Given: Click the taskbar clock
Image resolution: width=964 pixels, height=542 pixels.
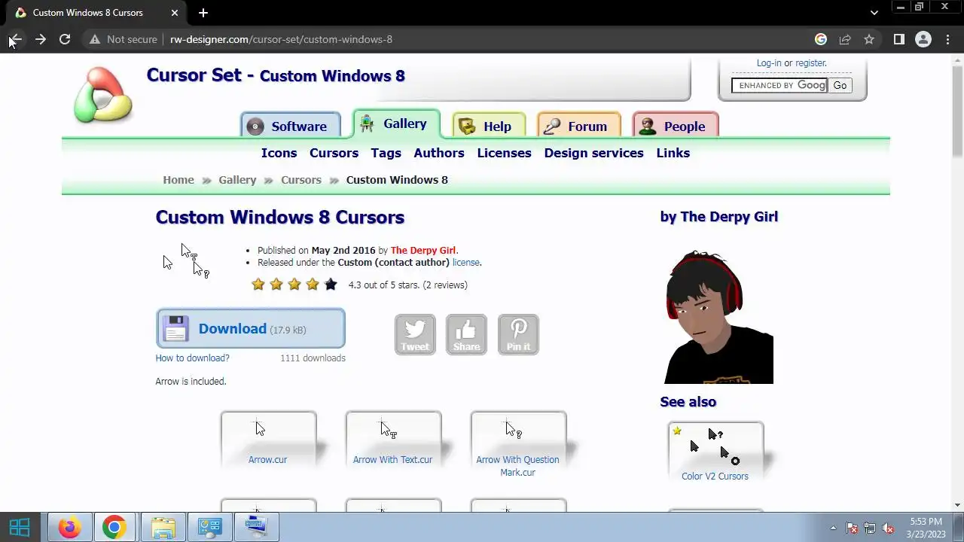Looking at the screenshot, I should point(926,528).
